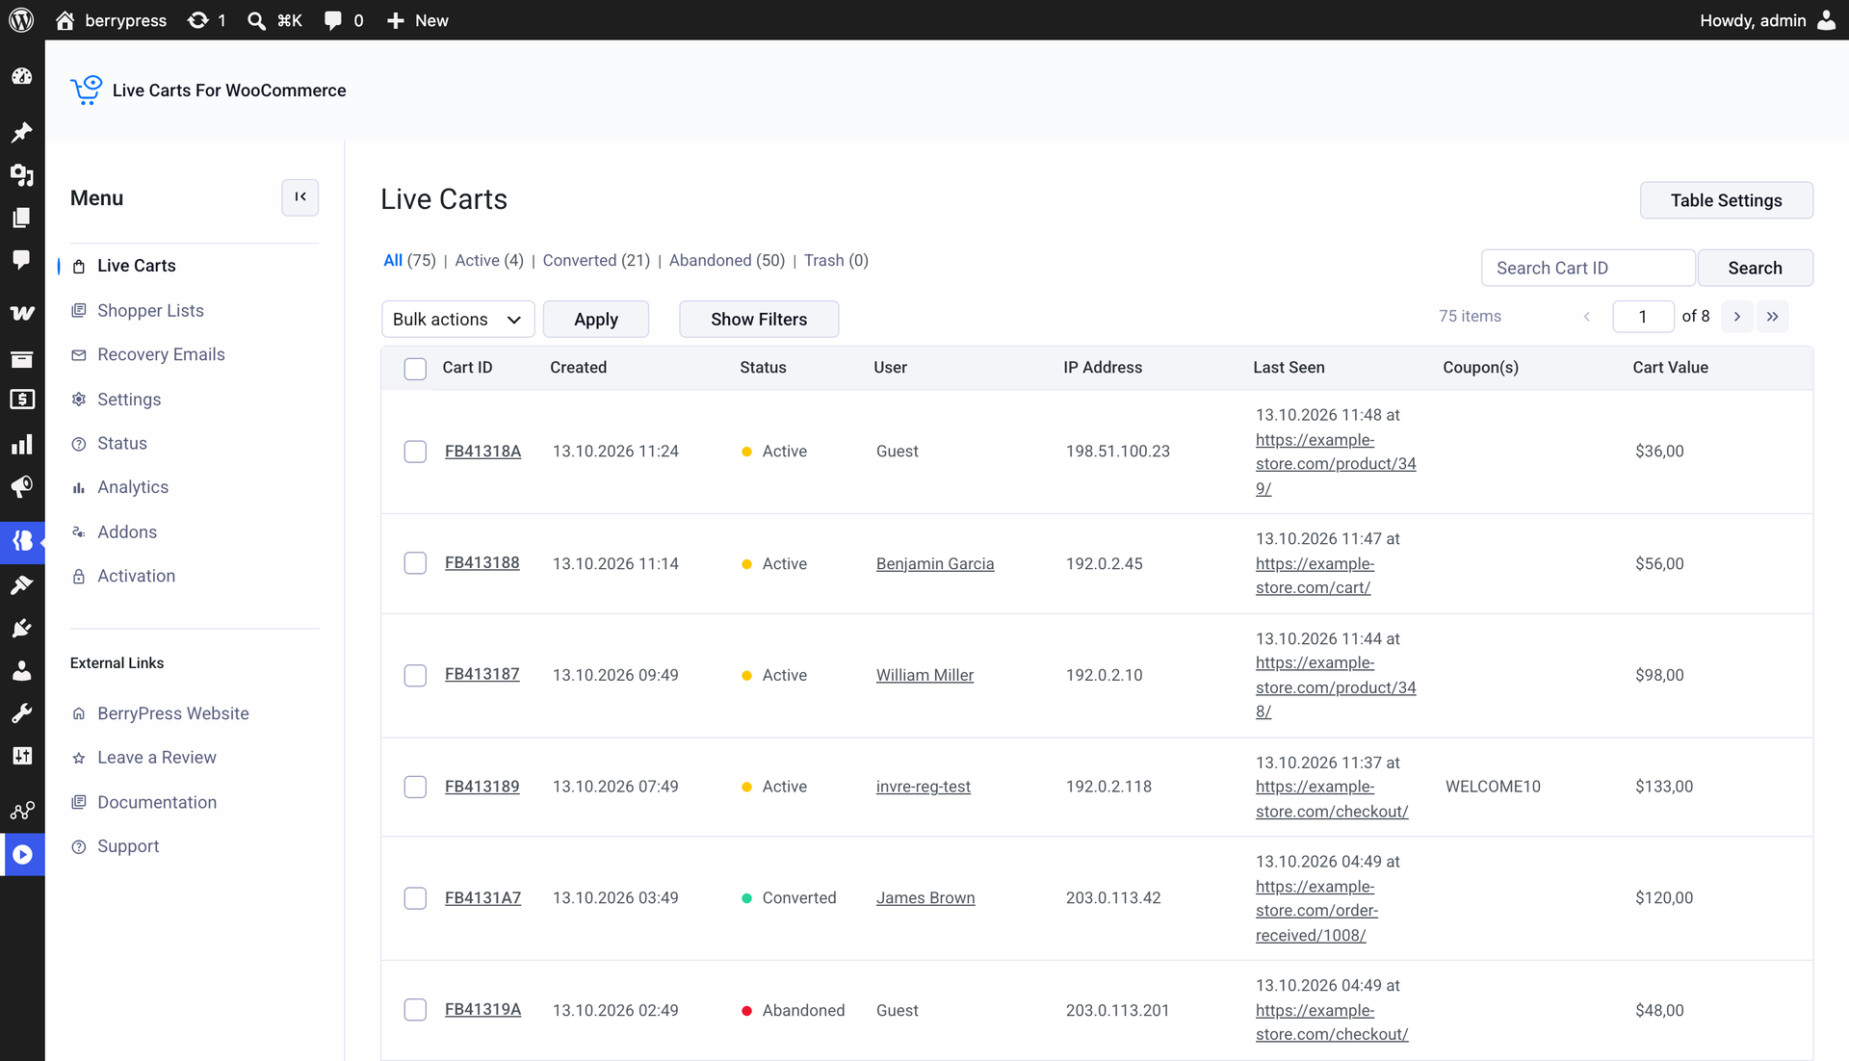The height and width of the screenshot is (1061, 1849).
Task: Go to the next page of carts
Action: (1737, 317)
